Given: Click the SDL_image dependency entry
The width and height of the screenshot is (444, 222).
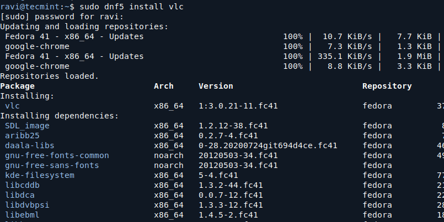Looking at the screenshot, I should click(x=27, y=126).
